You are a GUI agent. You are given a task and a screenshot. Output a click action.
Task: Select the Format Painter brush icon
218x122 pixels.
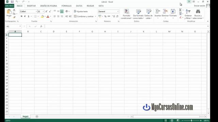click(x=14, y=17)
